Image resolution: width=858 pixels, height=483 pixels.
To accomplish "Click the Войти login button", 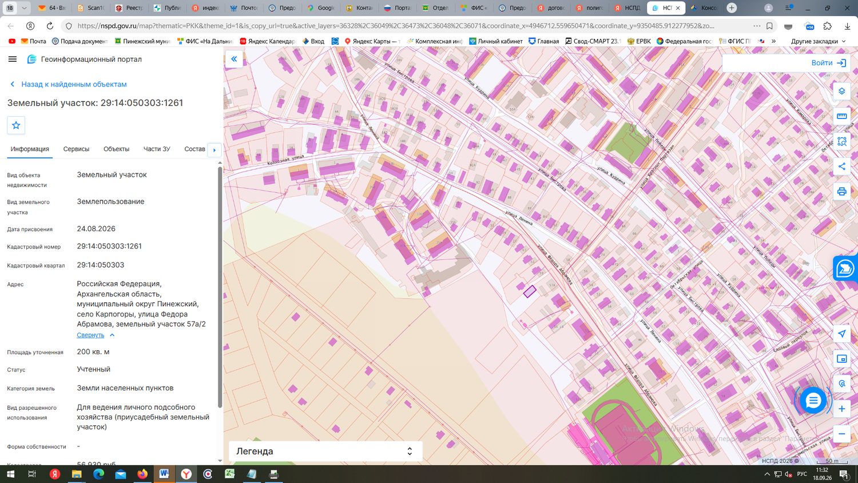I will 828,63.
